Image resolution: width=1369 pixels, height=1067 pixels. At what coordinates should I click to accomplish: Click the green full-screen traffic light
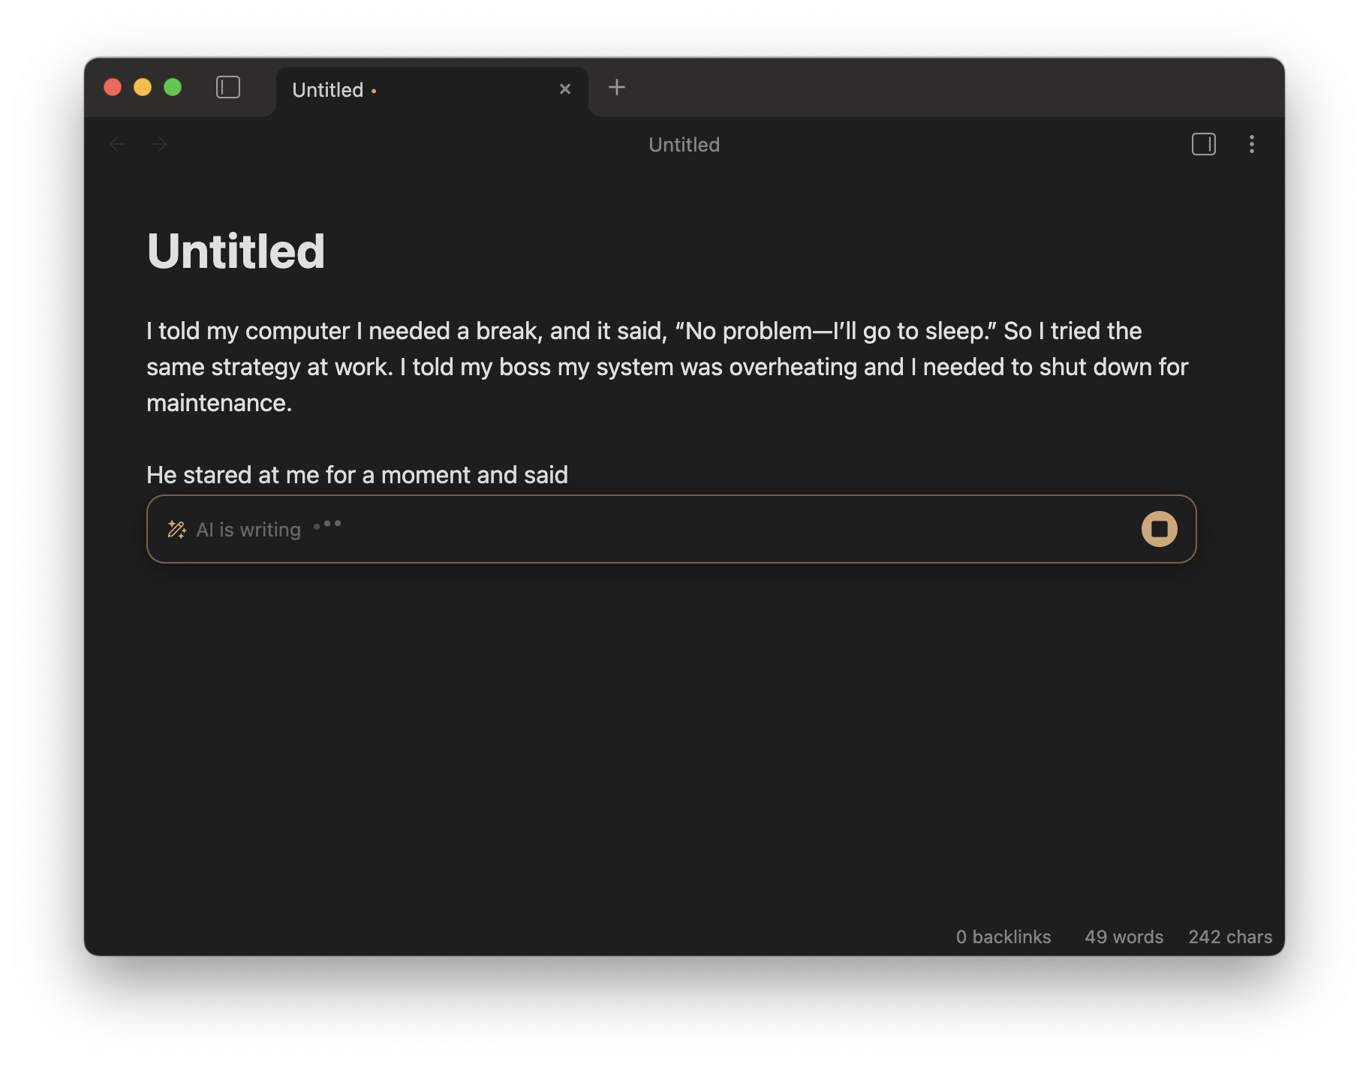(x=173, y=88)
